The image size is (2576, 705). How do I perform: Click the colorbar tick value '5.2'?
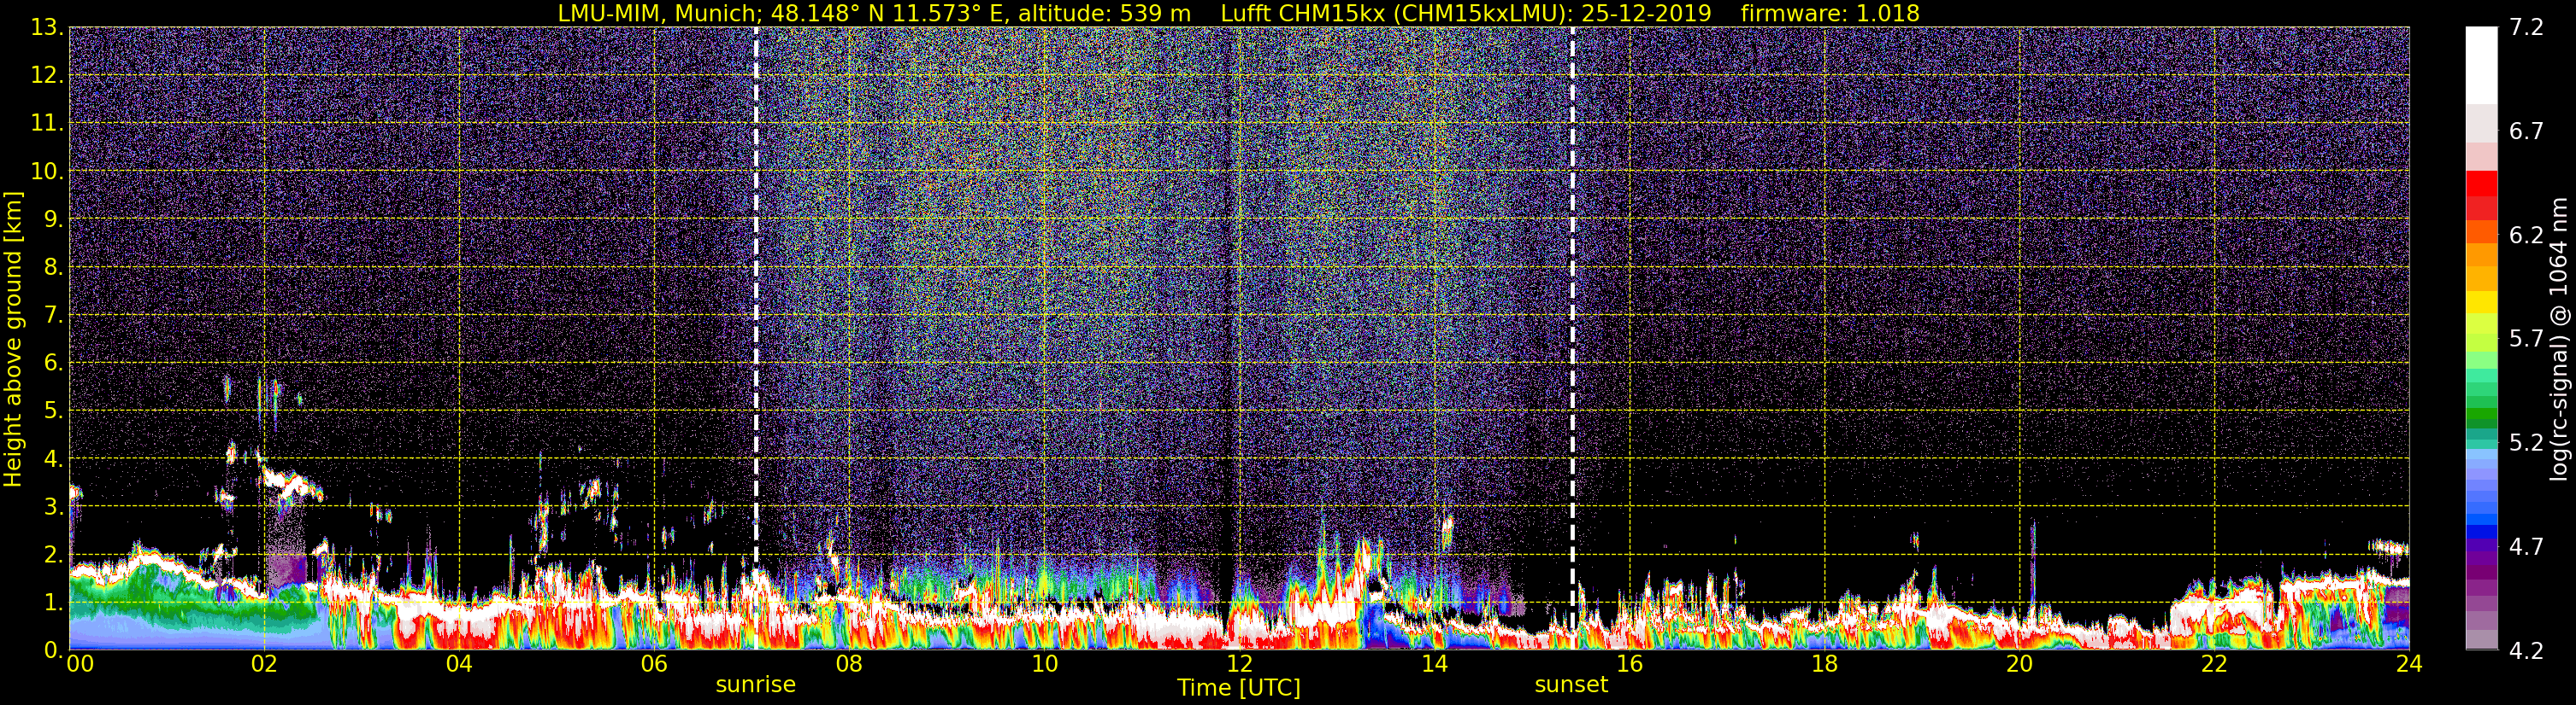2526,443
